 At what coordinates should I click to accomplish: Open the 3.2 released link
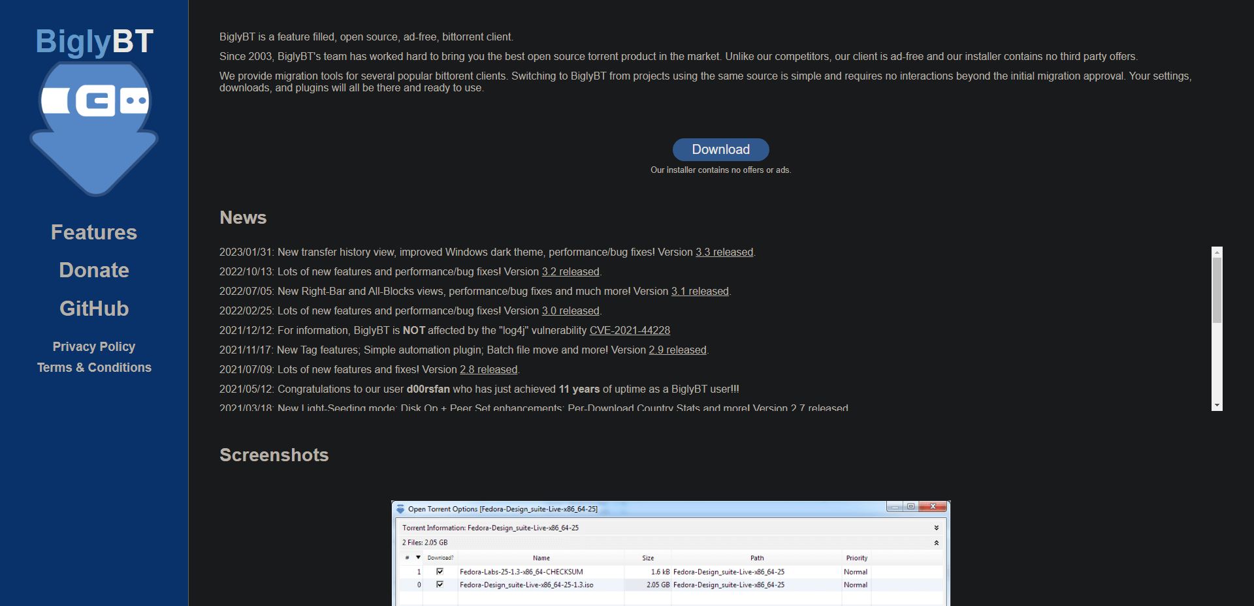click(x=570, y=272)
